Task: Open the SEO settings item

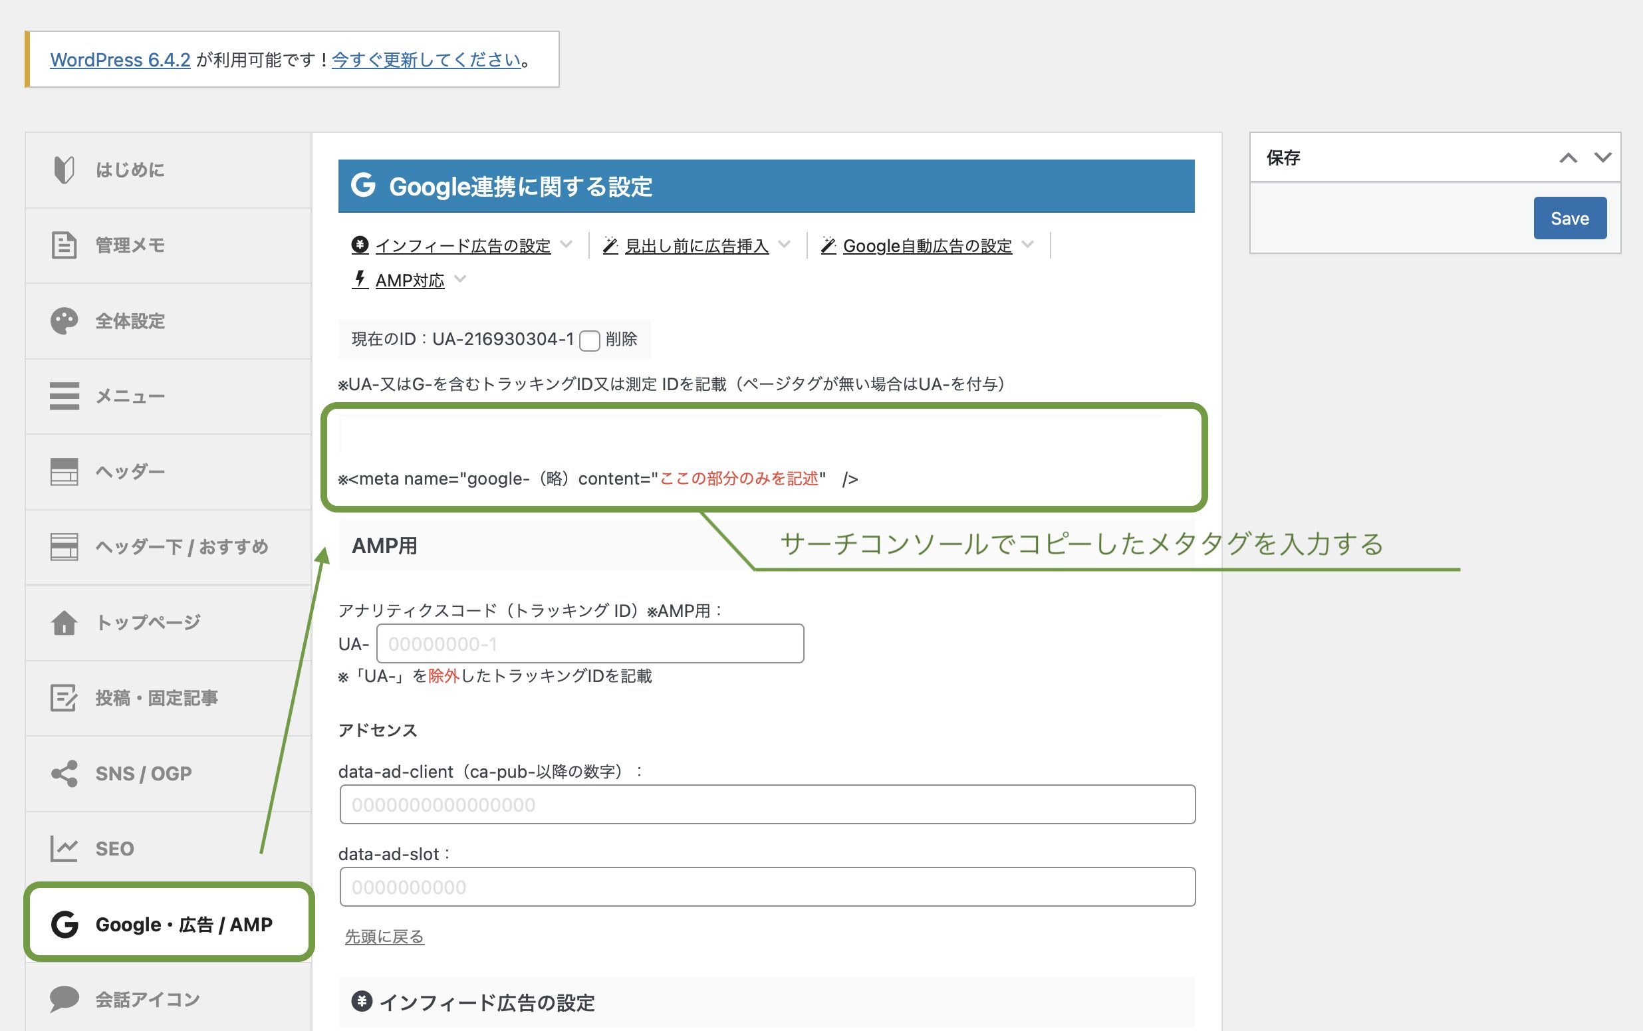Action: point(168,849)
